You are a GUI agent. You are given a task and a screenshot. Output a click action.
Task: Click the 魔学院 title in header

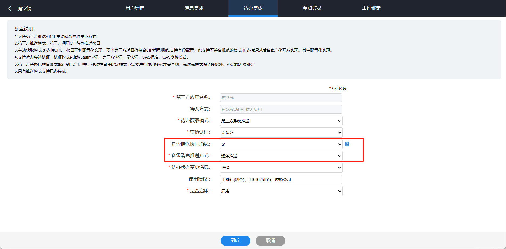(x=24, y=9)
